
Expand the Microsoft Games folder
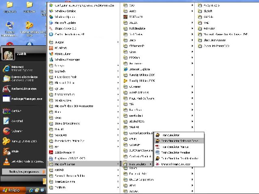(x=65, y=164)
